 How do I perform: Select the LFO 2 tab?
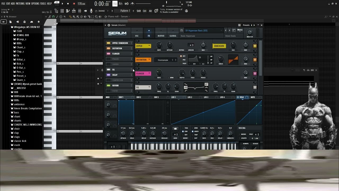[190, 97]
